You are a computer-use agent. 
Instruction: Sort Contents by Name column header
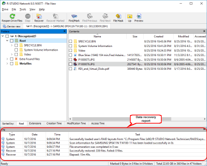click(97, 36)
